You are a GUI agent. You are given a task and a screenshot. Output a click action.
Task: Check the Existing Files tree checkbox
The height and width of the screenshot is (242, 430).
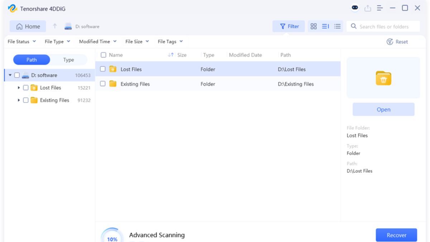[25, 100]
